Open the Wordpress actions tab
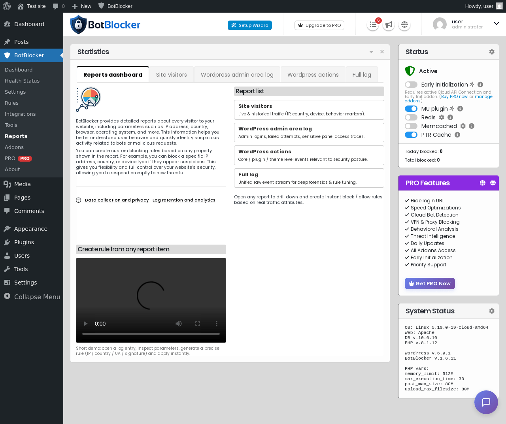 tap(313, 75)
